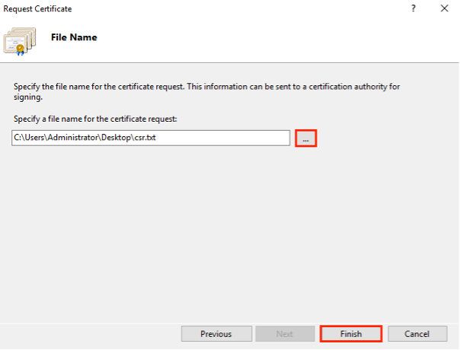Click the browse ellipsis button
460x350 pixels.
pyautogui.click(x=305, y=138)
